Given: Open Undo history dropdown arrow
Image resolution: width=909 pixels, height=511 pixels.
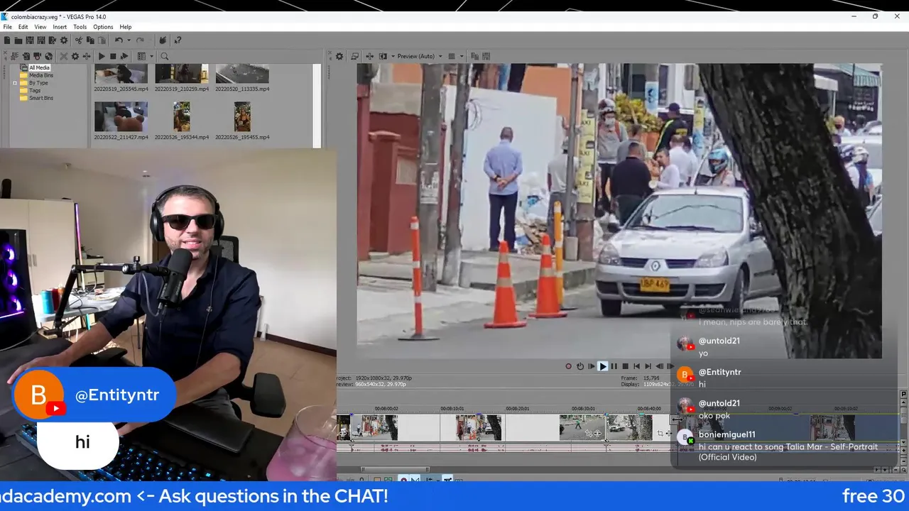Looking at the screenshot, I should [129, 40].
